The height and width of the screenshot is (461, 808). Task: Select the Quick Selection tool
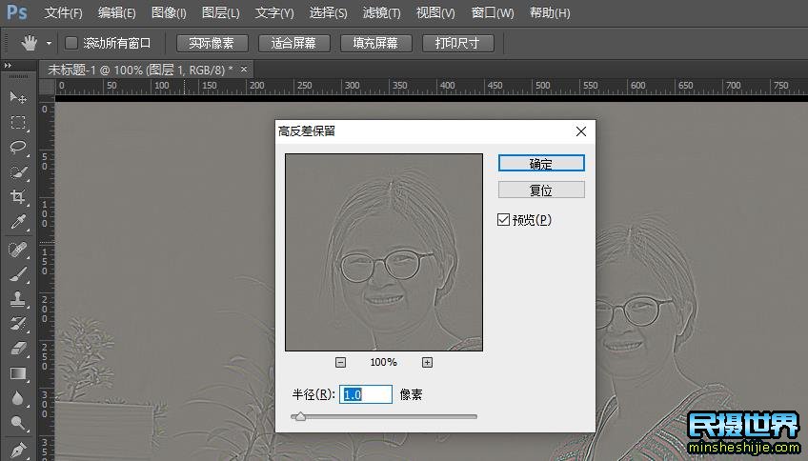tap(18, 171)
